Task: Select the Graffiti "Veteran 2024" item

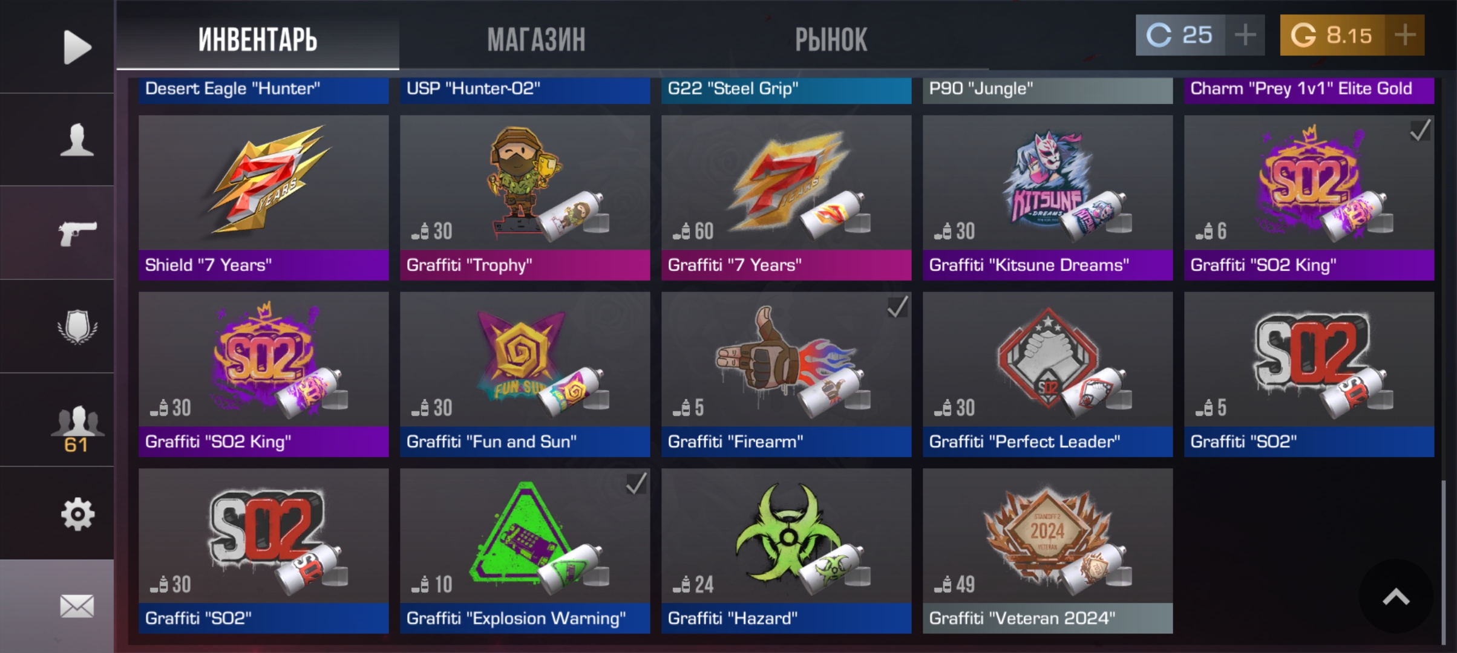Action: [x=1048, y=551]
